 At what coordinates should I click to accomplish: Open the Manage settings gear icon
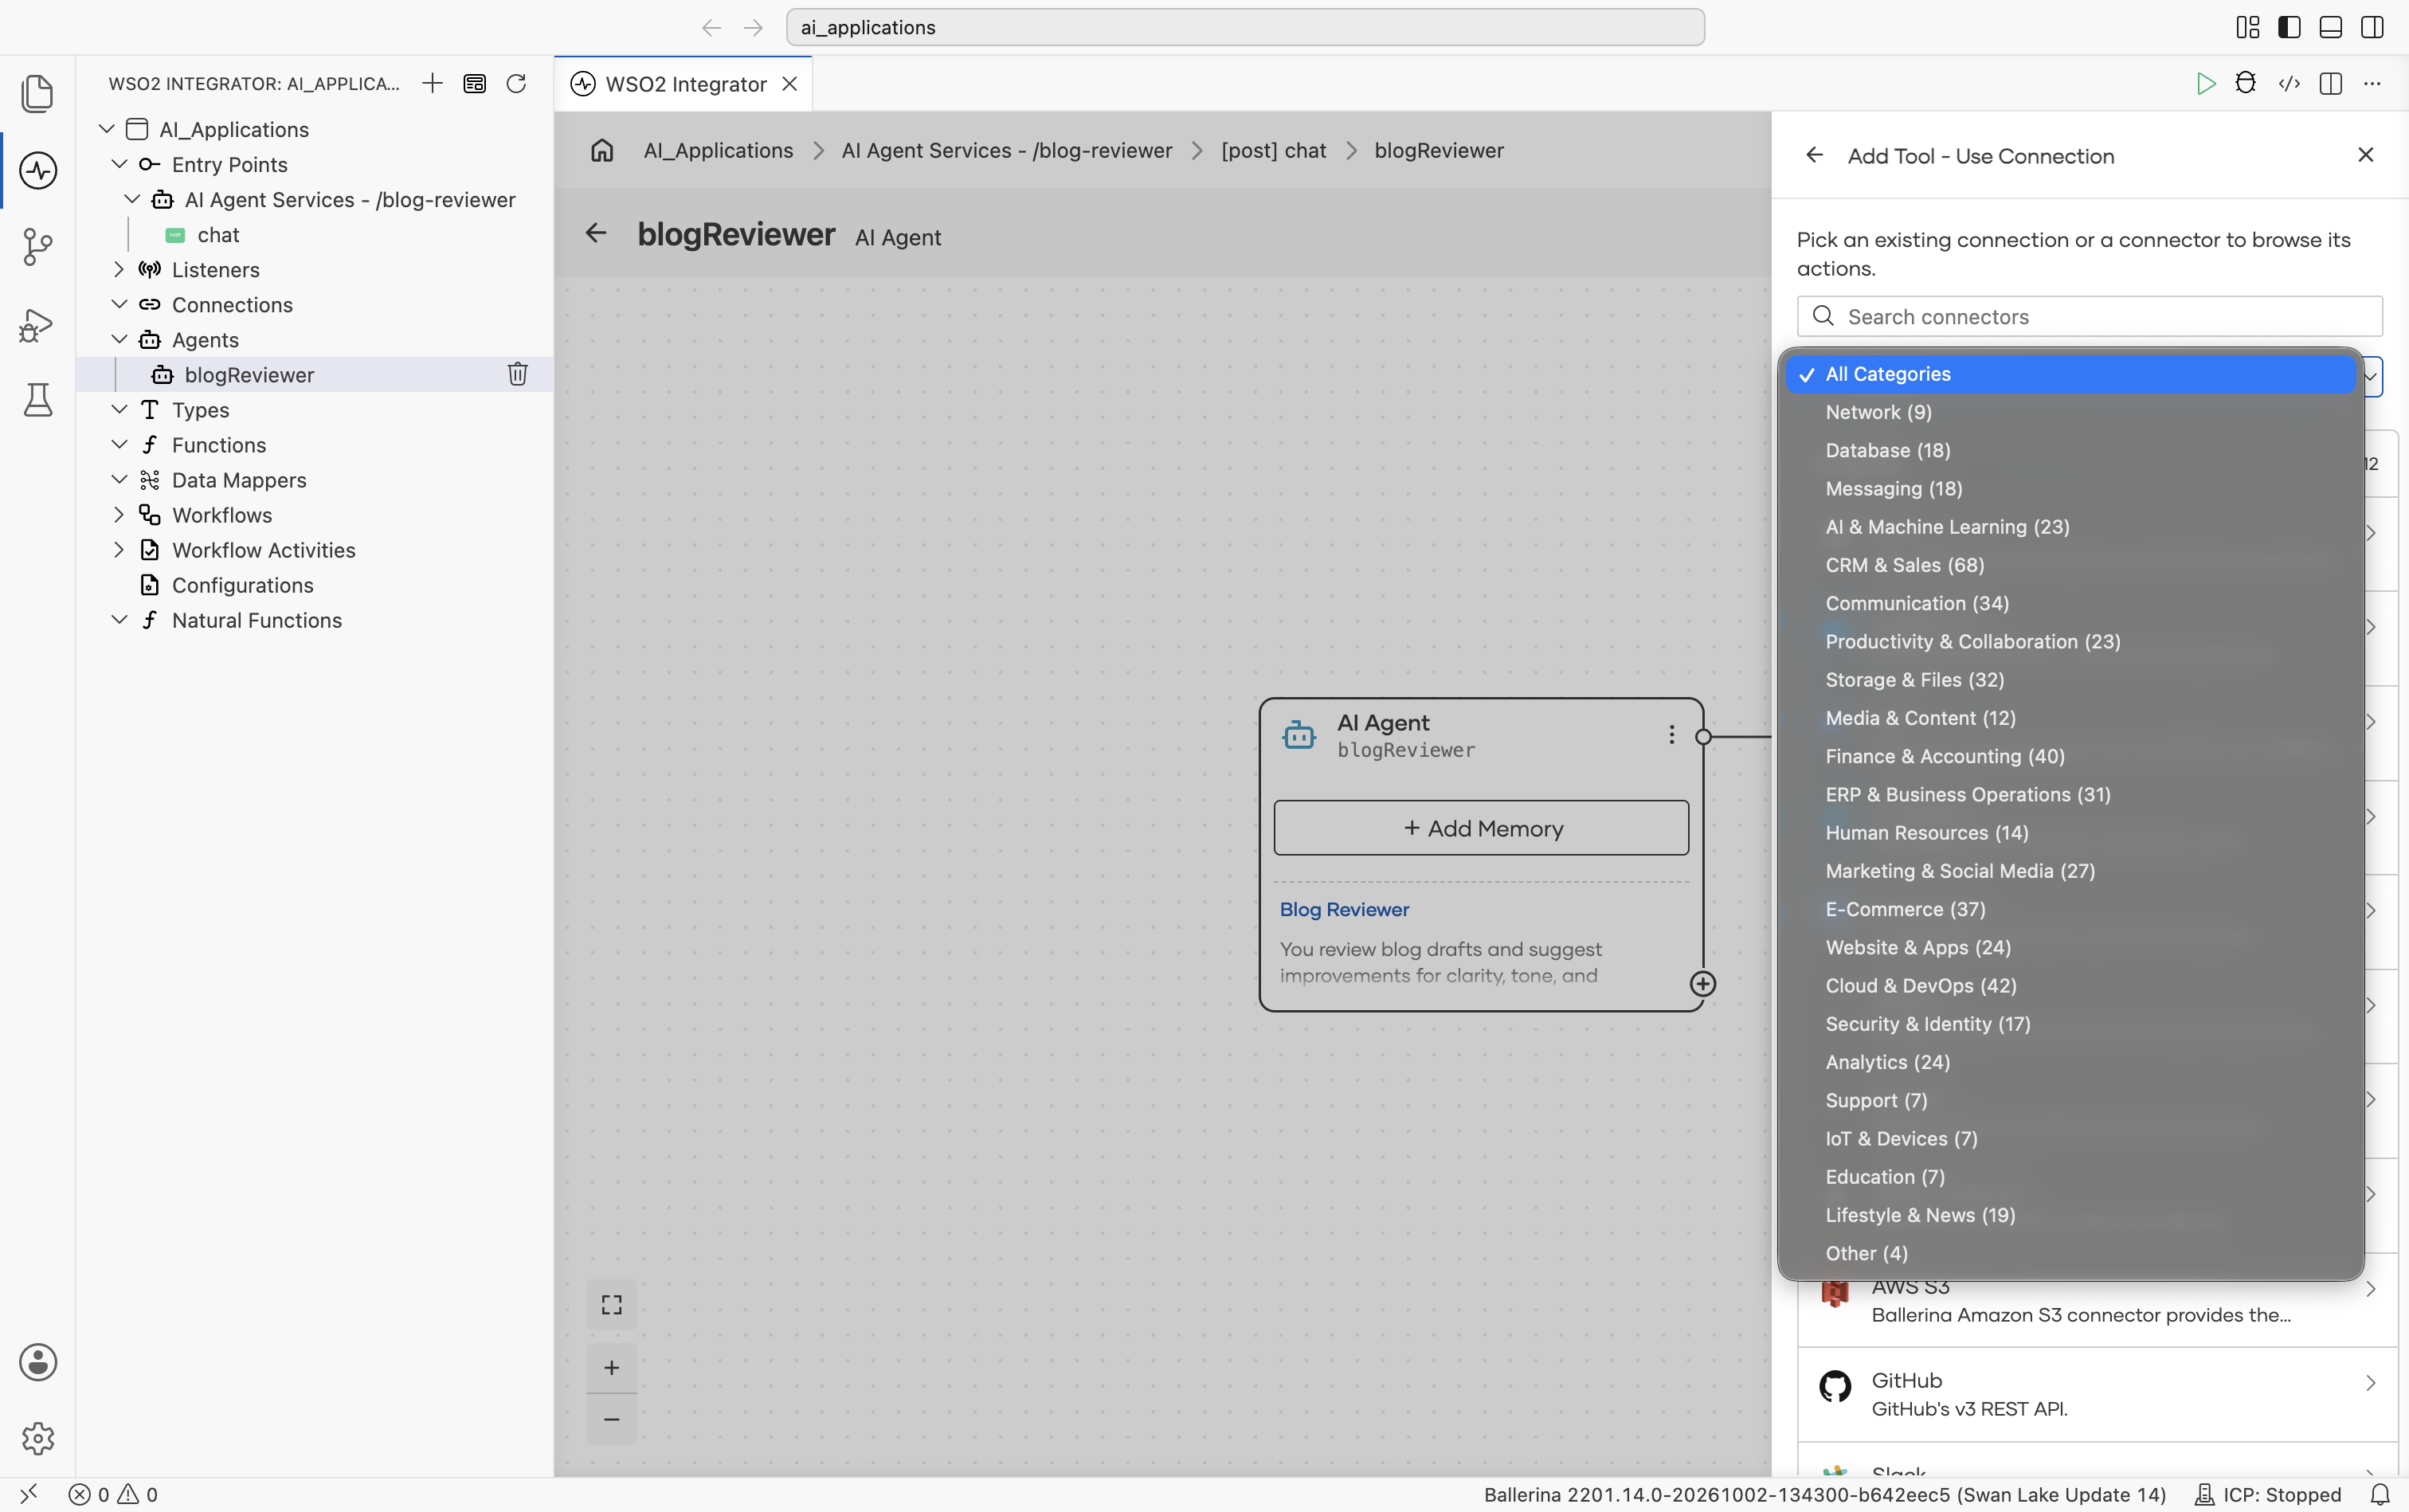click(38, 1439)
